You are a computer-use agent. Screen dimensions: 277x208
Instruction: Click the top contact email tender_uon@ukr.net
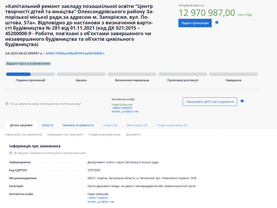pos(125,111)
